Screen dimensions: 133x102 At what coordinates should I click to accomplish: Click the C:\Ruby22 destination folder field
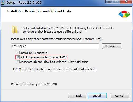[55, 46]
